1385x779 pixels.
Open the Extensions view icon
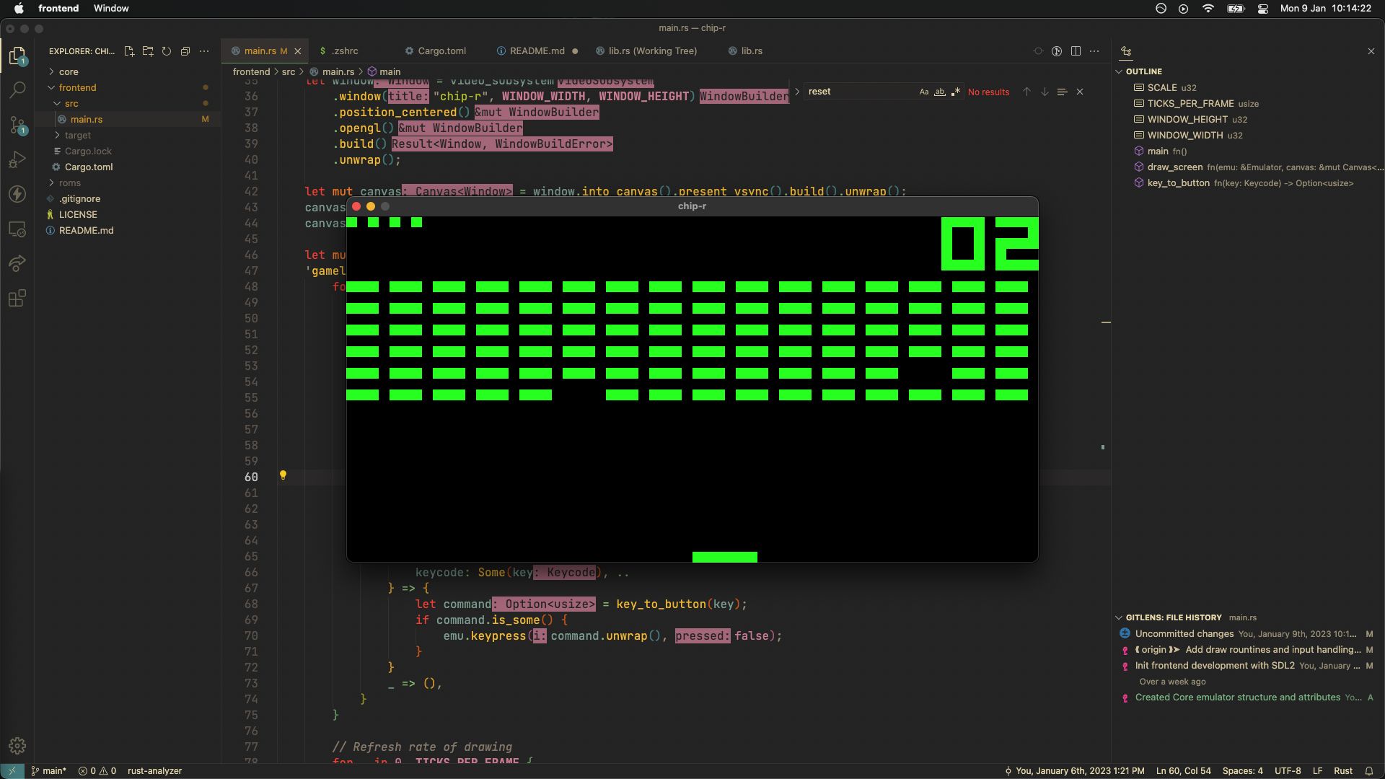(17, 298)
